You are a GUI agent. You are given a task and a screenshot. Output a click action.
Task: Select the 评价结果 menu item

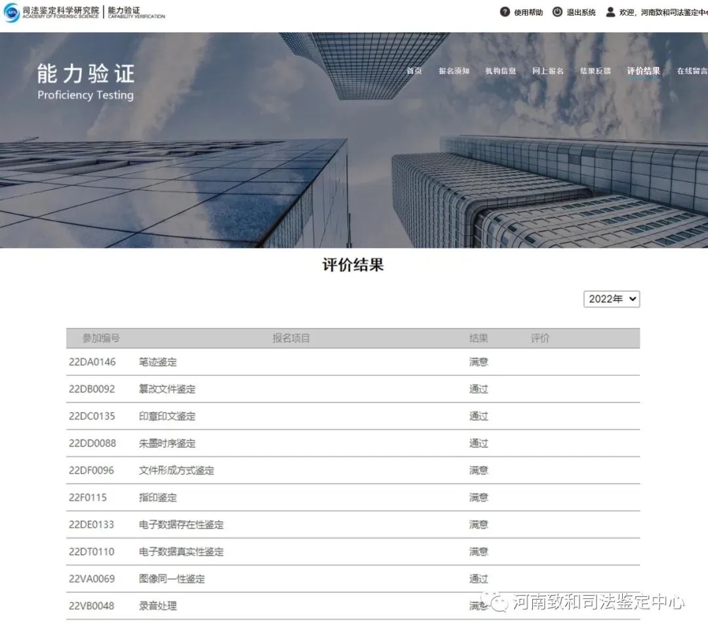644,71
